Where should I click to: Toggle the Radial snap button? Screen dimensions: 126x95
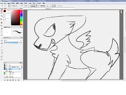tap(19, 6)
